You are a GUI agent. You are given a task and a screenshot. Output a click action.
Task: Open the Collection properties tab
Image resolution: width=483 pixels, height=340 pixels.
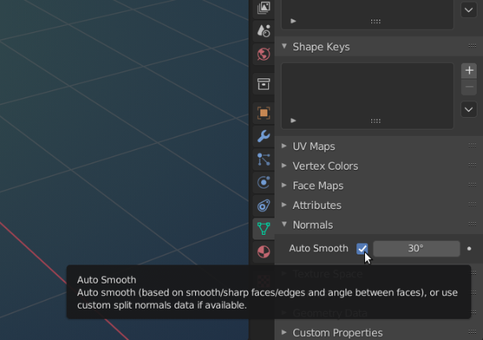tap(264, 84)
